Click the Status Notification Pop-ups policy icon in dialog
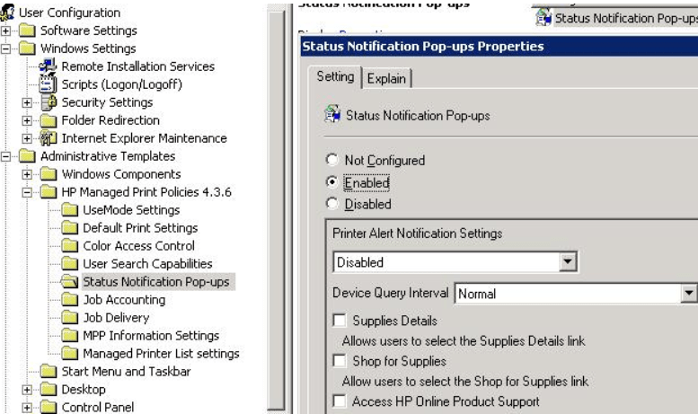Viewport: 698px width, 414px height. (332, 114)
